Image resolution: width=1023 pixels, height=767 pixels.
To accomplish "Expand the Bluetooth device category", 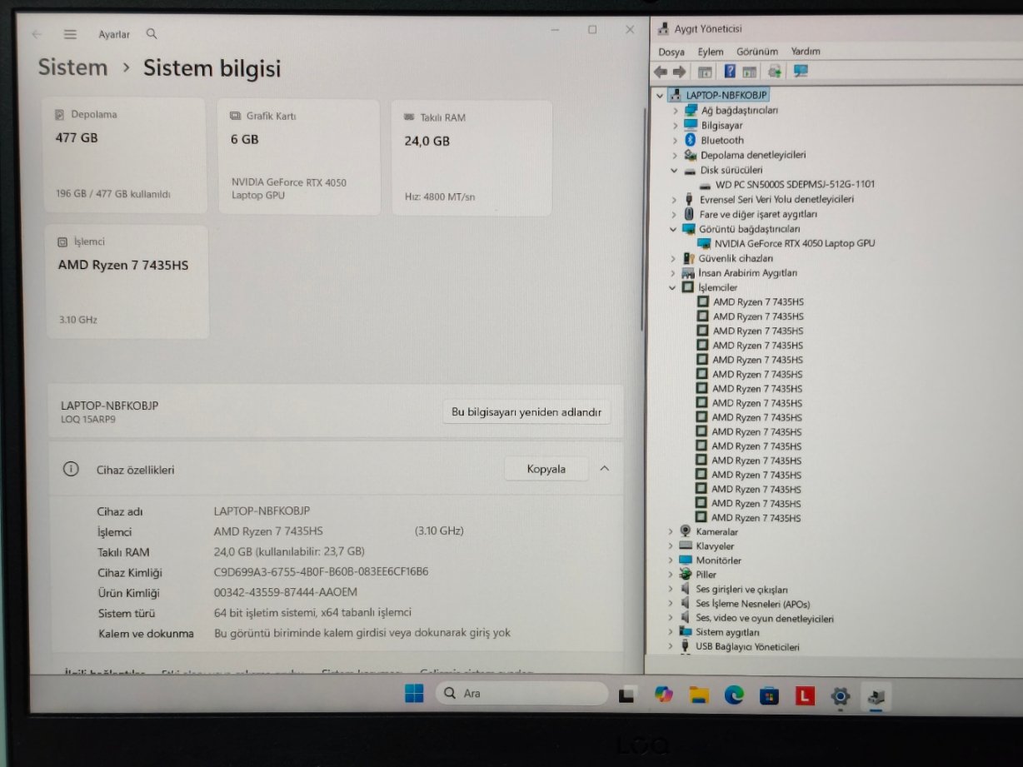I will (x=676, y=140).
